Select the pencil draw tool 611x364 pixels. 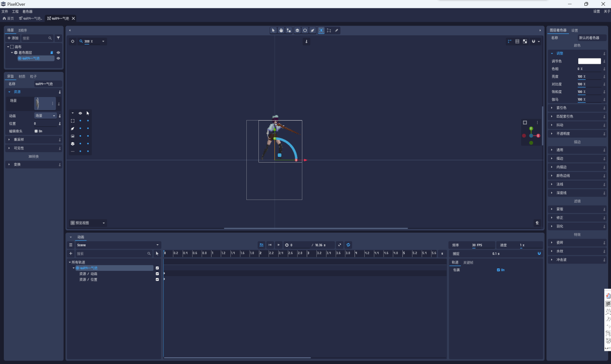click(337, 30)
